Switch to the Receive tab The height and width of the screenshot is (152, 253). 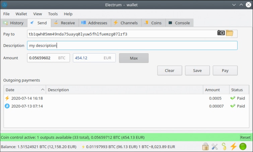coord(65,23)
